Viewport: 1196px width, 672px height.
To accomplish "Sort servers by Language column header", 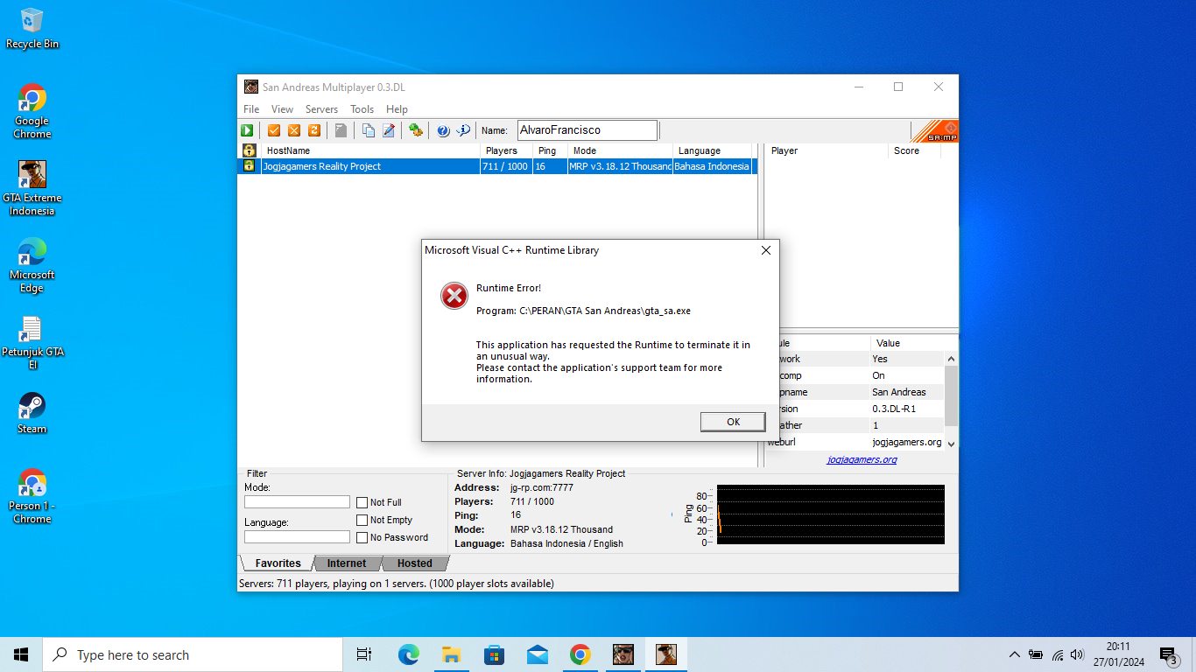I will point(712,150).
